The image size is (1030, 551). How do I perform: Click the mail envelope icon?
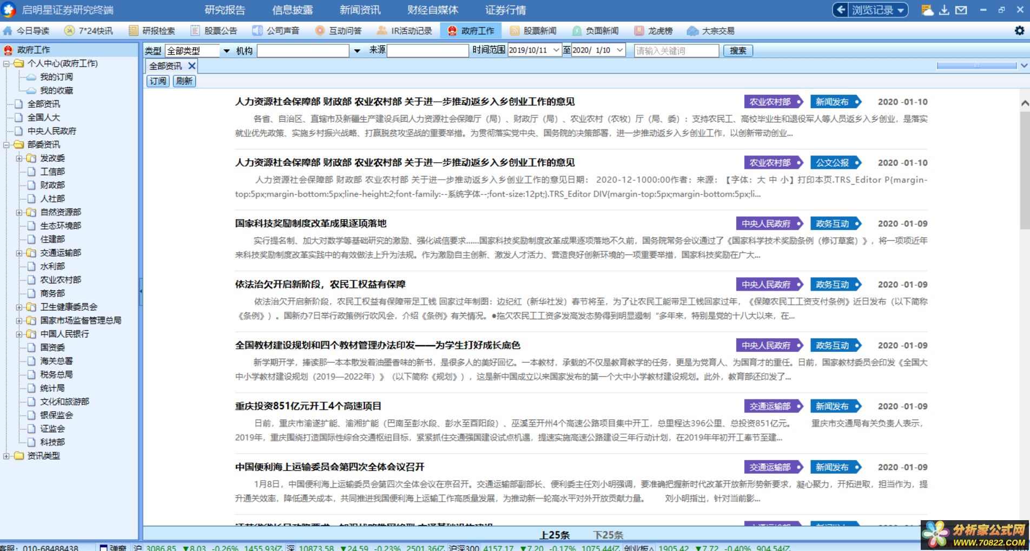(961, 10)
